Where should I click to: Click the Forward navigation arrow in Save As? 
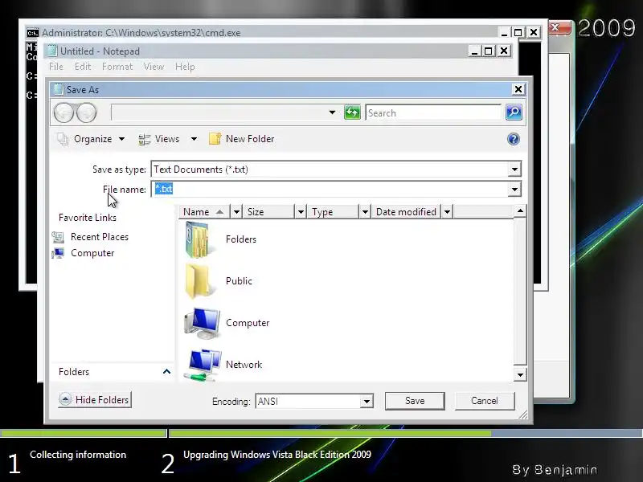87,112
